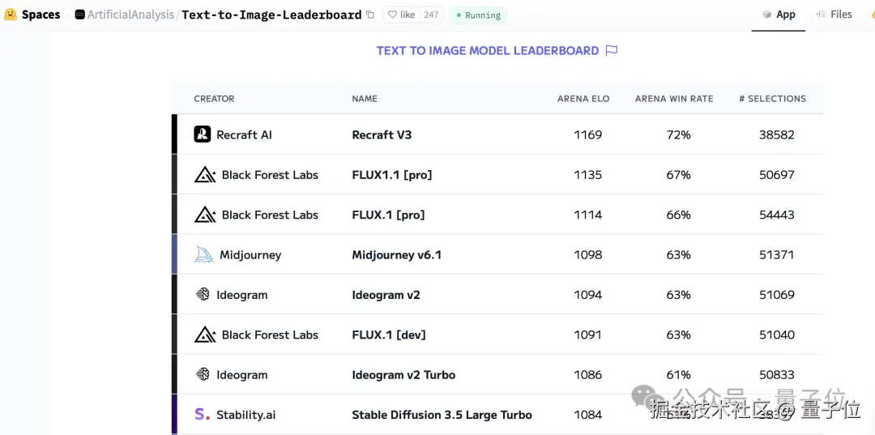Click the selections value 51069
This screenshot has width=875, height=435.
777,295
